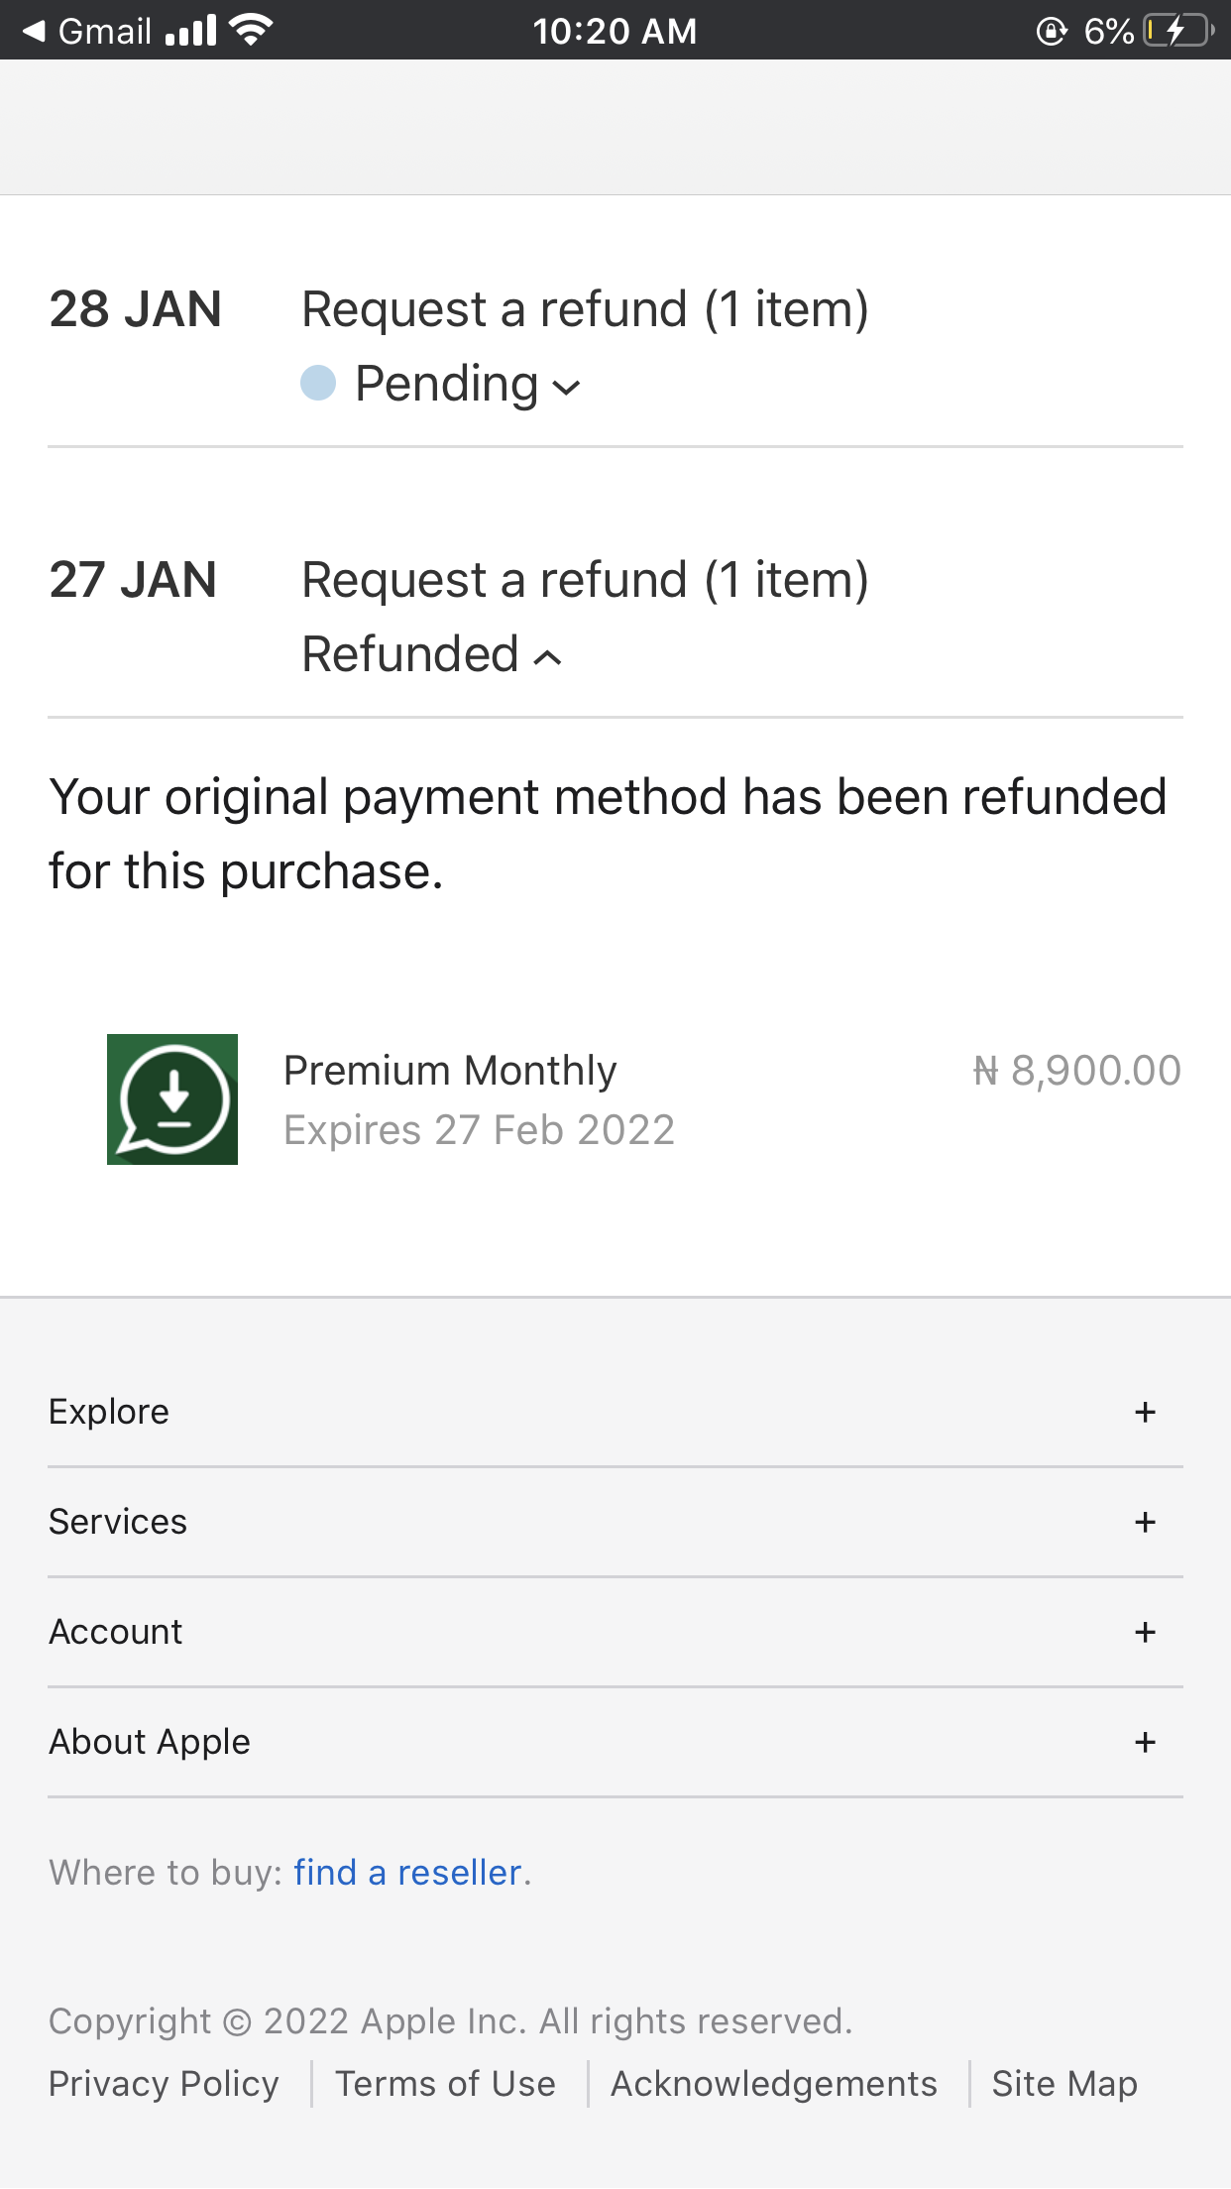Expand the Services section plus icon
The width and height of the screenshot is (1231, 2189).
1146,1522
